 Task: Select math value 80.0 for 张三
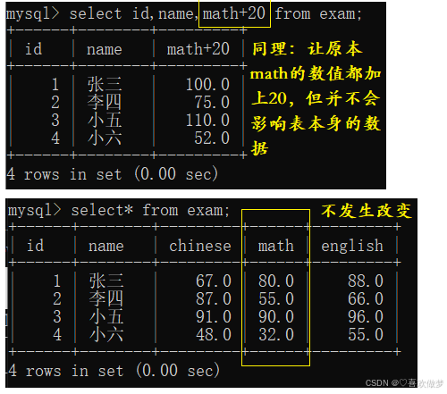point(276,281)
